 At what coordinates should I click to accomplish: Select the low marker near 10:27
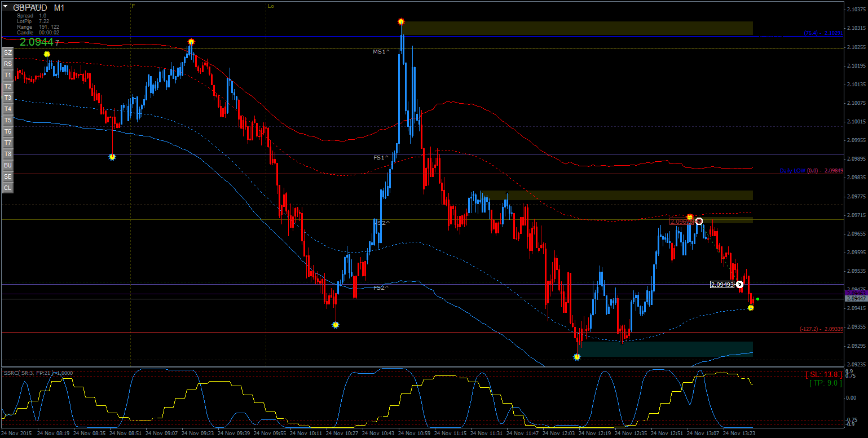point(336,325)
